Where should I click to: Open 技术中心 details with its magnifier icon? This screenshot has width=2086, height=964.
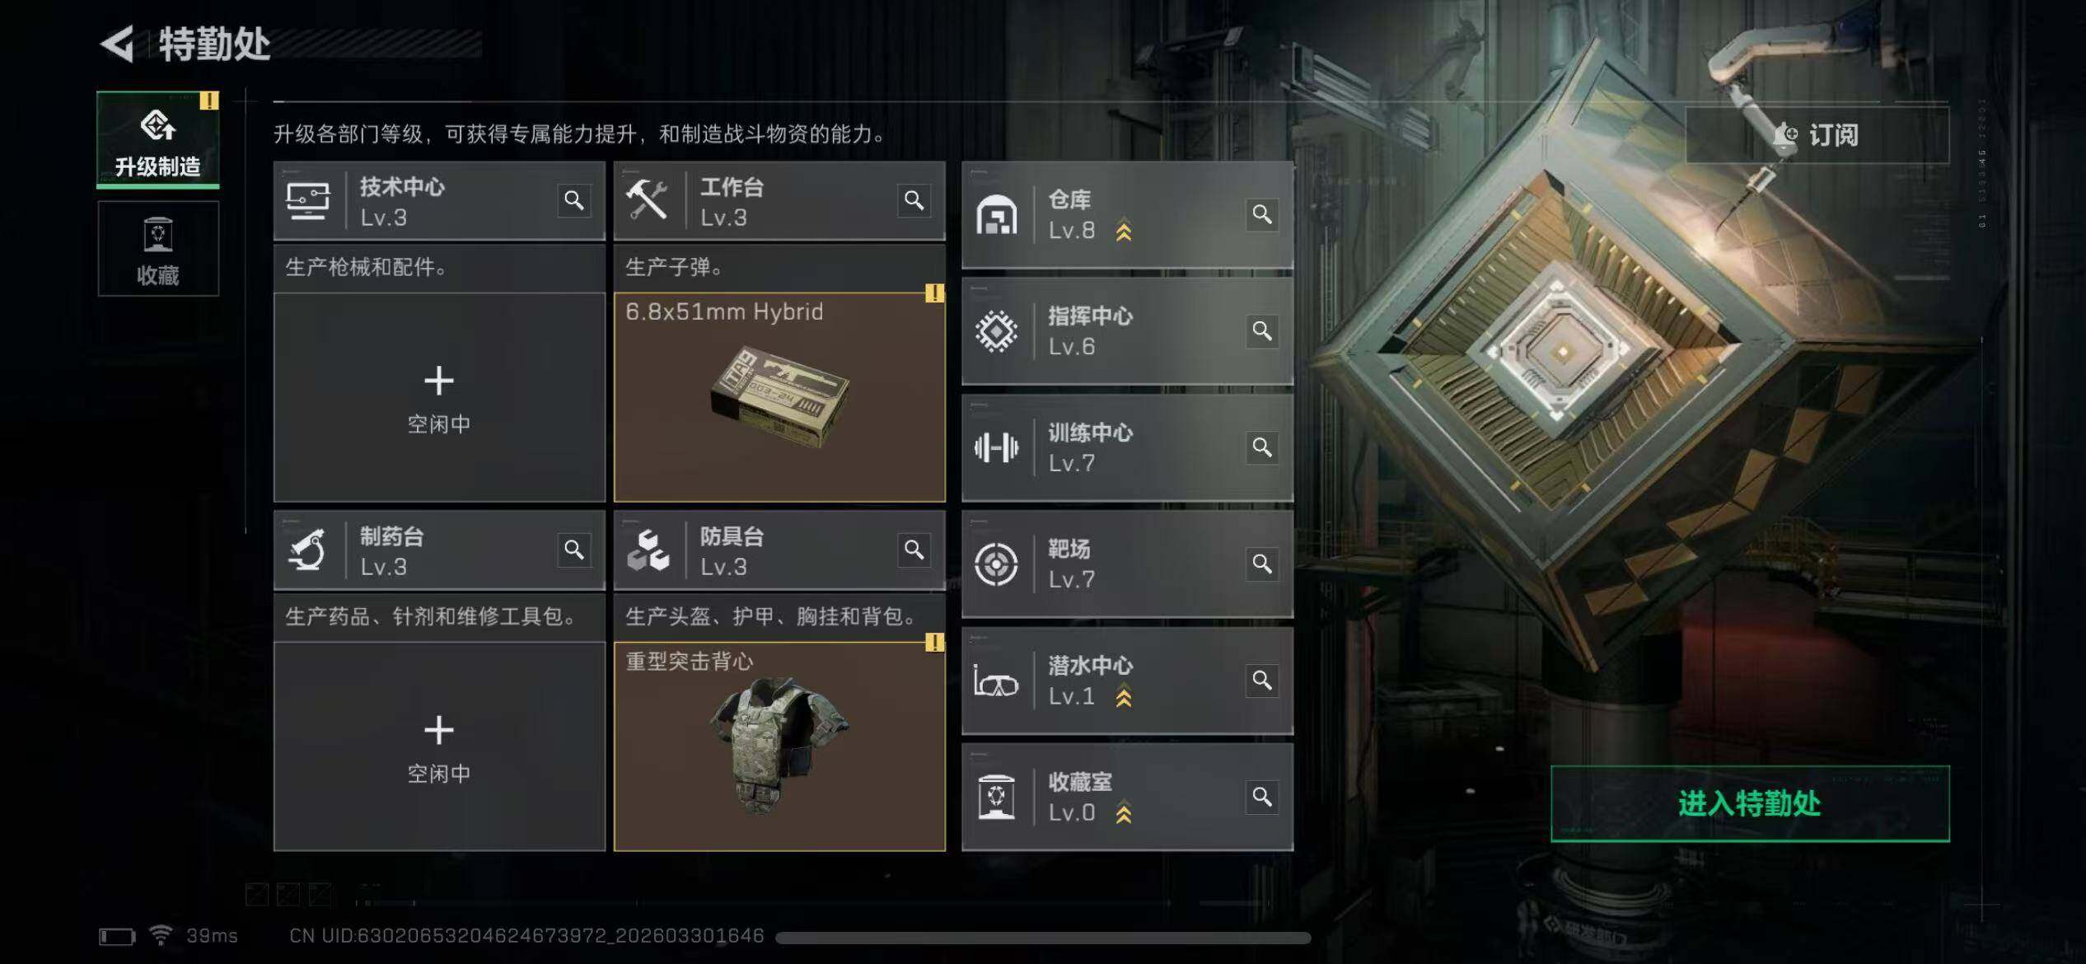coord(574,200)
